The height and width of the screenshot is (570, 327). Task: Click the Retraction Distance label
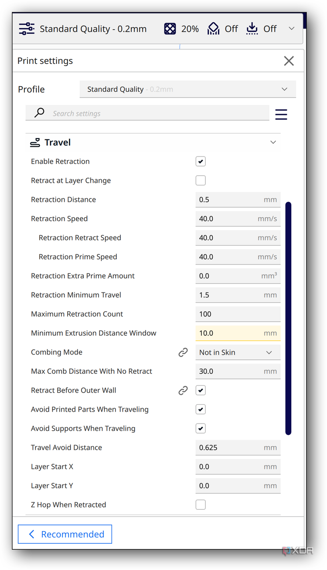pos(63,200)
